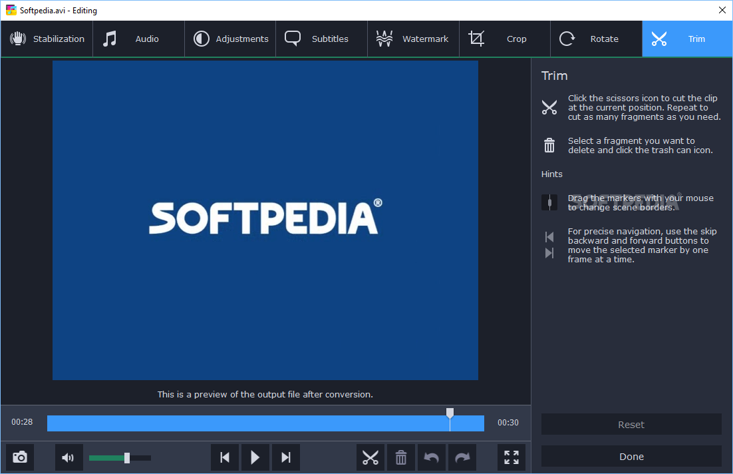Open the Stabilization tab
Image resolution: width=733 pixels, height=474 pixels.
(47, 39)
